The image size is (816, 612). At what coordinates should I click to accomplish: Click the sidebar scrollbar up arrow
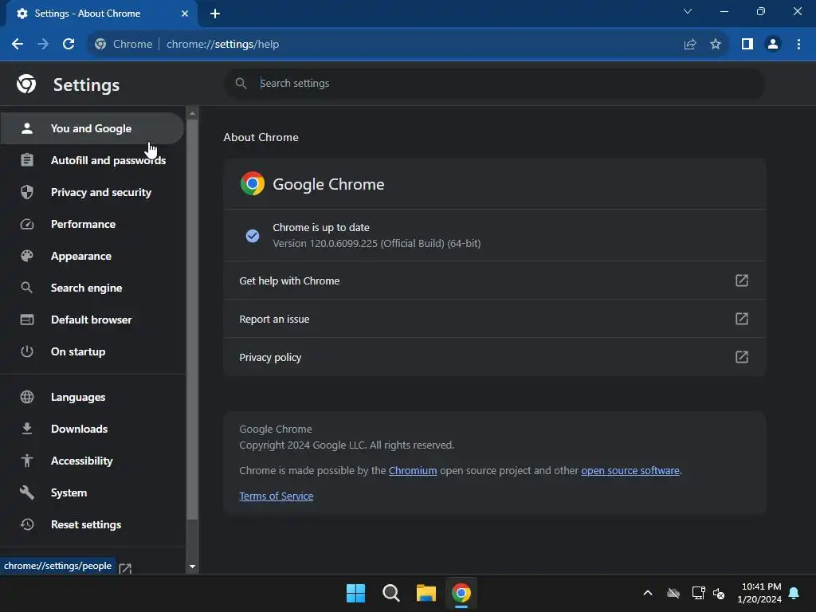[x=193, y=113]
